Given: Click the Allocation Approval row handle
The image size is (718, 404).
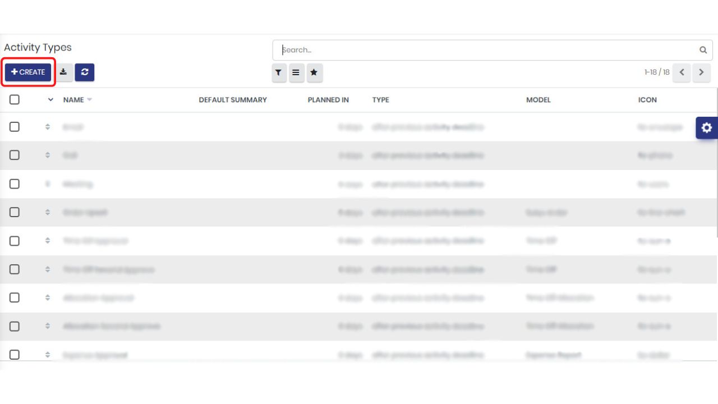Looking at the screenshot, I should pyautogui.click(x=48, y=297).
